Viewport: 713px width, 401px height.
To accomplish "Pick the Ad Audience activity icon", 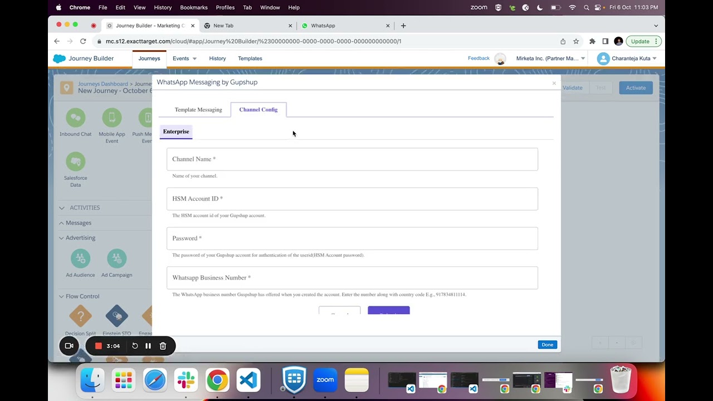I will point(81,258).
